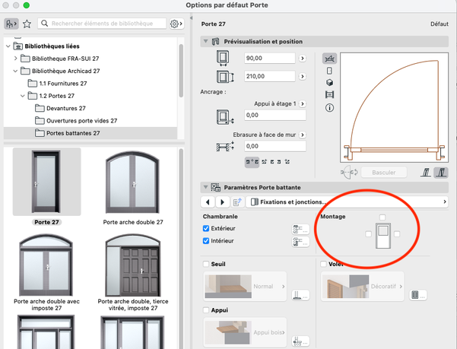This screenshot has height=349, width=457.
Task: Select the elevation preview icon
Action: tap(329, 71)
